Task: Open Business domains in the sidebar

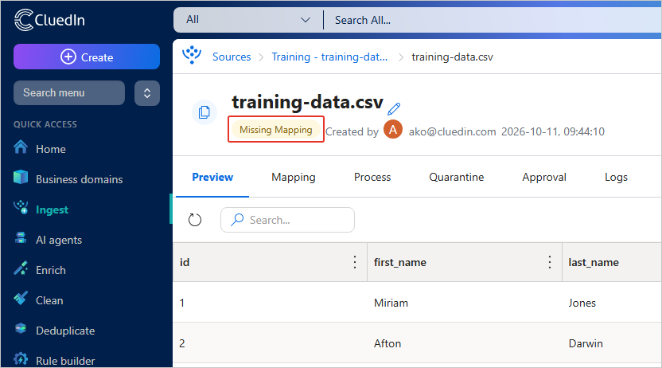Action: [80, 179]
